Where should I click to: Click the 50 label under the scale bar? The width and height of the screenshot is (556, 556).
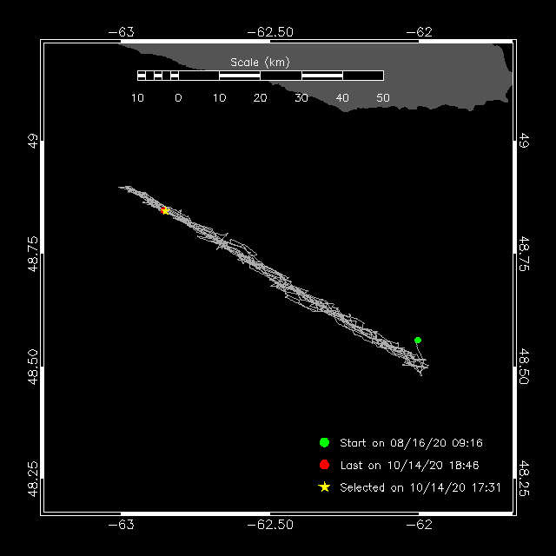(383, 98)
